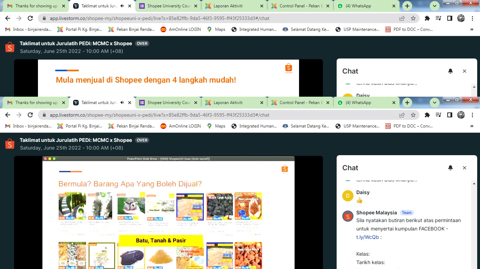Close the lower Chat panel with the X
The image size is (480, 269).
click(x=464, y=168)
